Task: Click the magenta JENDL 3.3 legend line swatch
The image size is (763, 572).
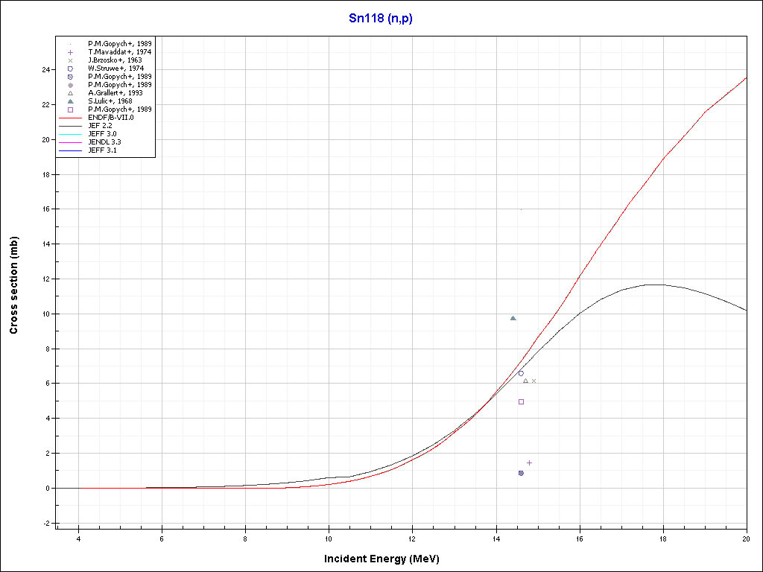Action: 70,142
